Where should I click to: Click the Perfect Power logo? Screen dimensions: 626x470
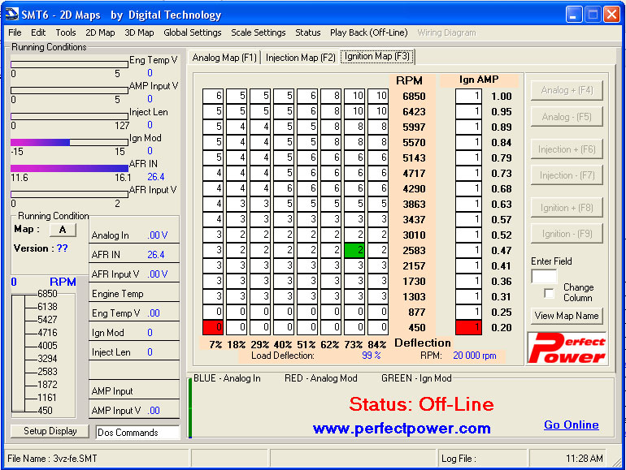pos(567,348)
